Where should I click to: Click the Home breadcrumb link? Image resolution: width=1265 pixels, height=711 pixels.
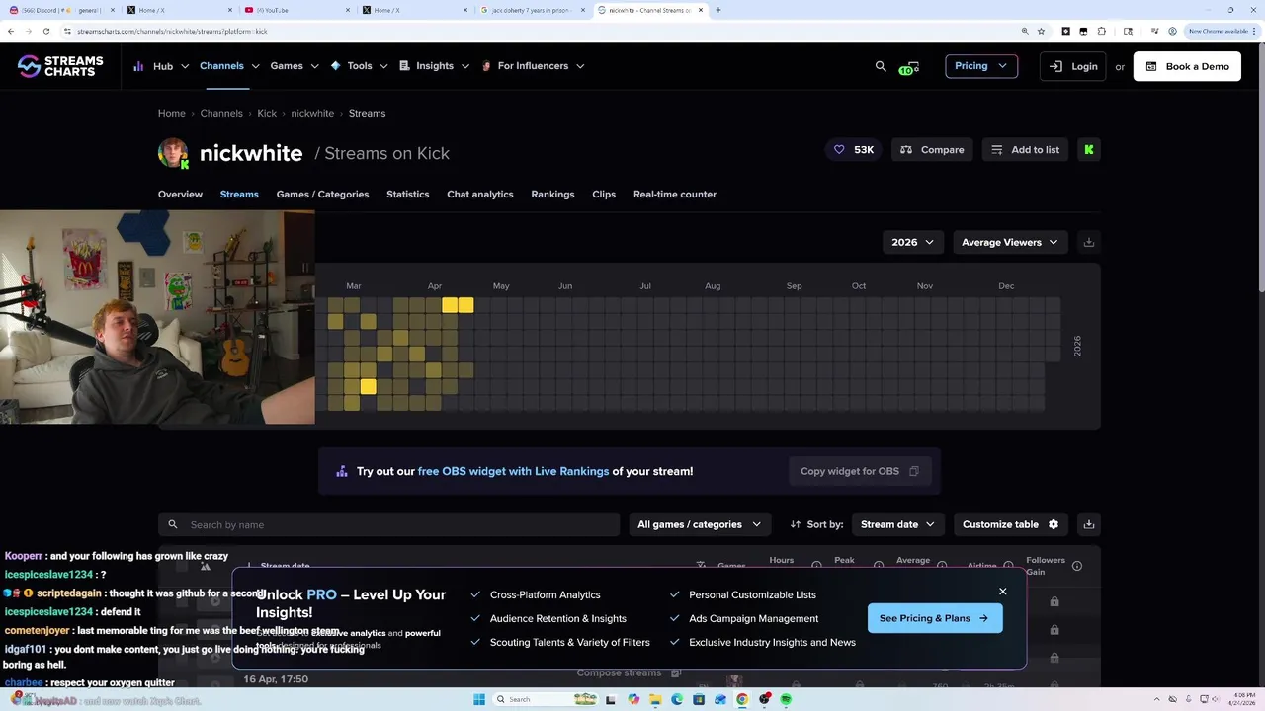pos(172,114)
